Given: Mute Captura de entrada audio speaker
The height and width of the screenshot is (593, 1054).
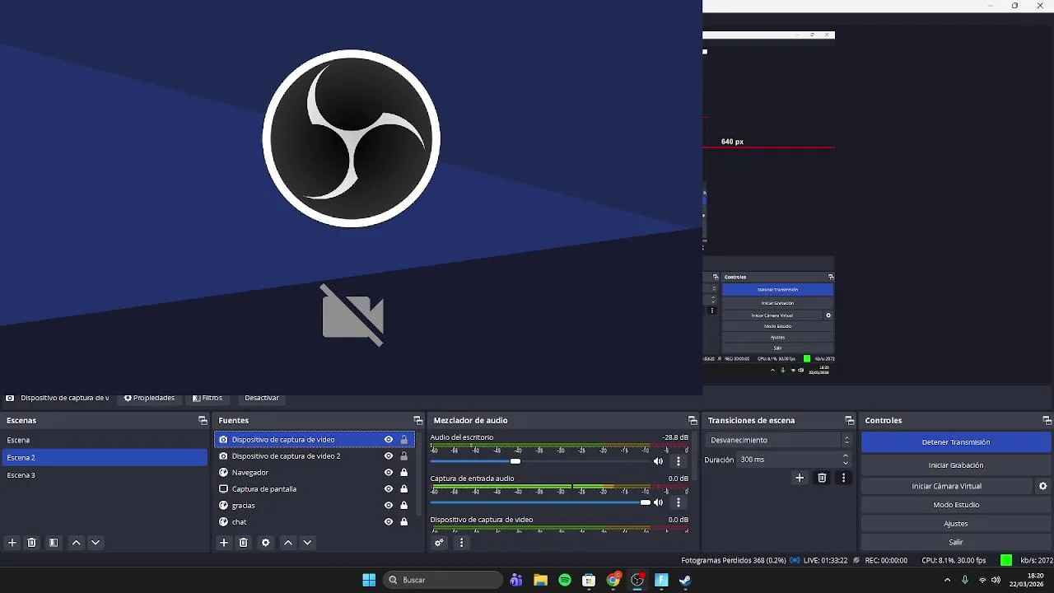Looking at the screenshot, I should [658, 502].
